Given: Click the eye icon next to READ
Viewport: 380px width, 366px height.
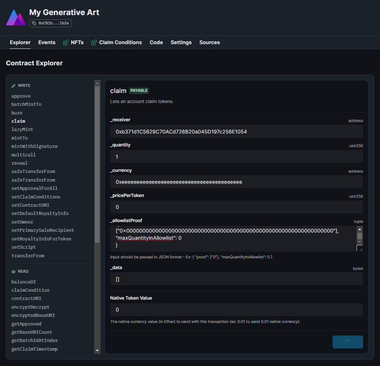Looking at the screenshot, I should pos(13,271).
